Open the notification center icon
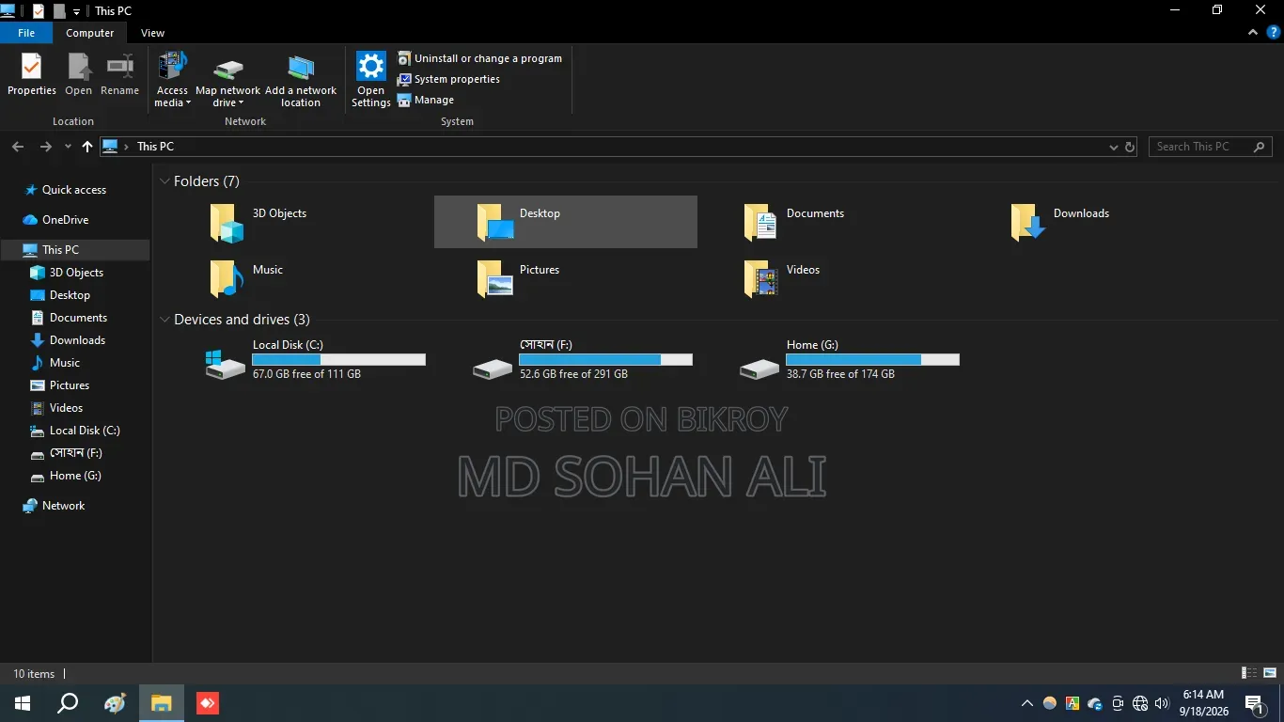 [x=1254, y=703]
